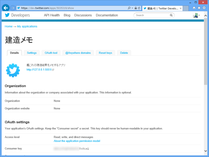Click the scrollbar up arrow
Screen dimensions: 209x157
tap(206, 16)
